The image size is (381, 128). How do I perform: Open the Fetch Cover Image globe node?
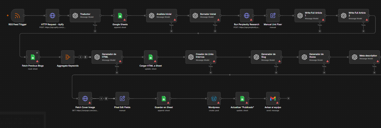(x=85, y=98)
